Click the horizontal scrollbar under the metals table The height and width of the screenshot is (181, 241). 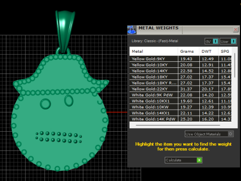pyautogui.click(x=178, y=125)
